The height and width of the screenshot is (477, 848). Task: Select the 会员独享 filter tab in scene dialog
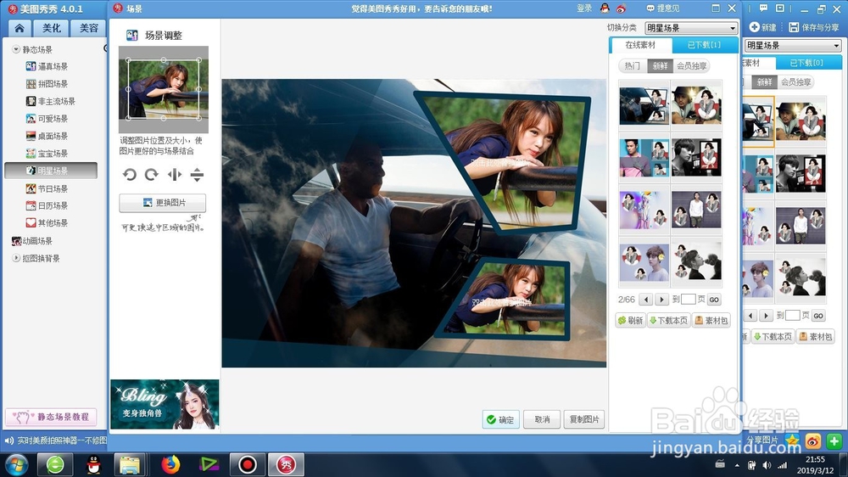[x=691, y=66]
